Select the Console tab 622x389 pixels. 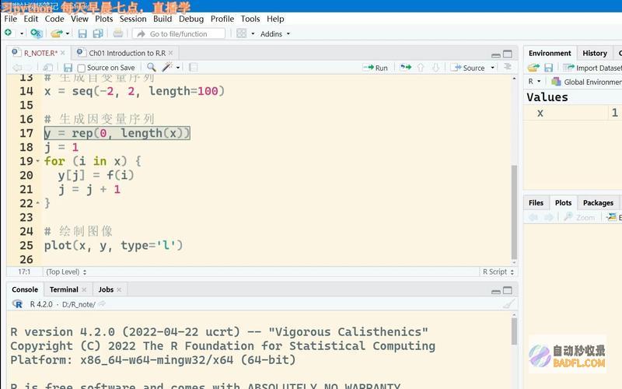tap(25, 289)
